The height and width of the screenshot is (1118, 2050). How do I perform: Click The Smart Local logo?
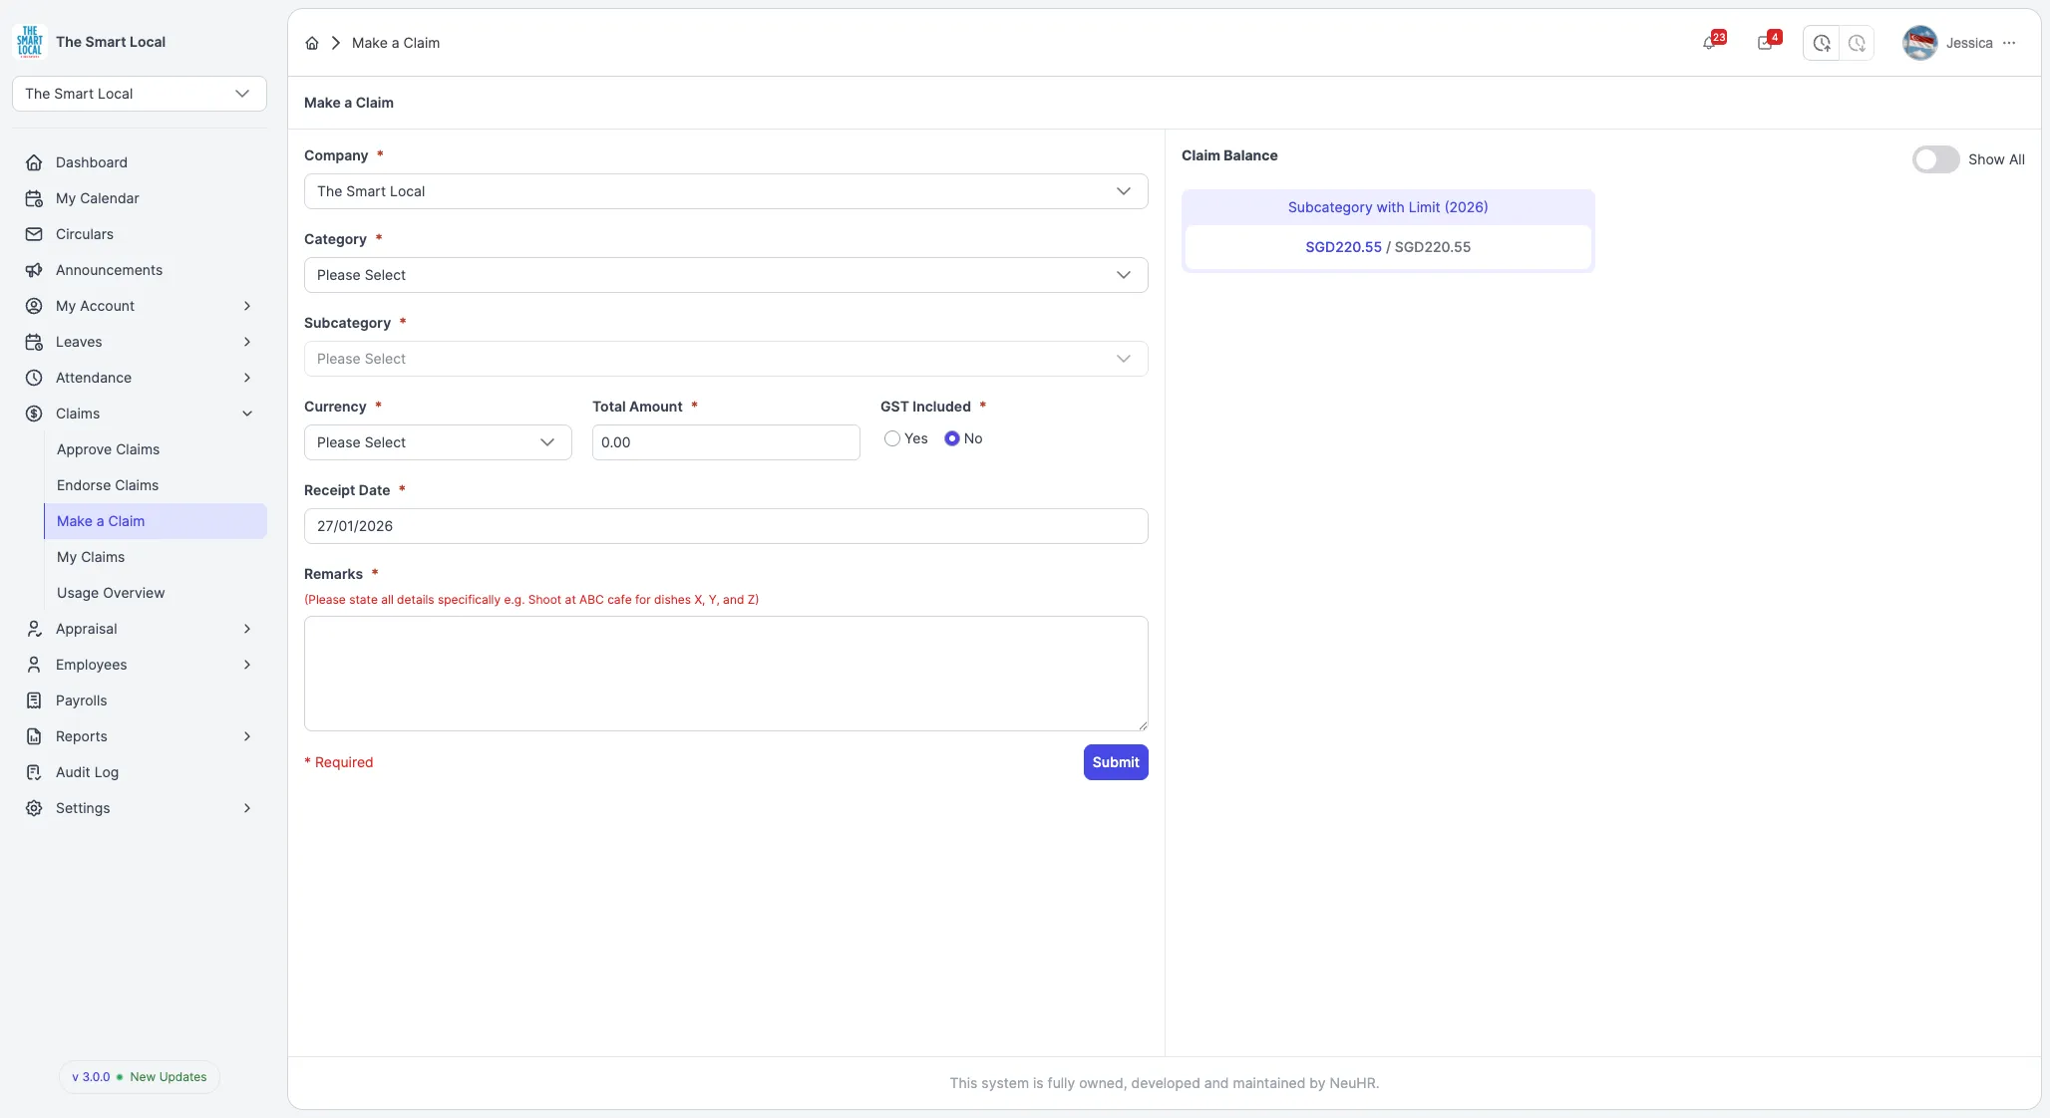[30, 42]
